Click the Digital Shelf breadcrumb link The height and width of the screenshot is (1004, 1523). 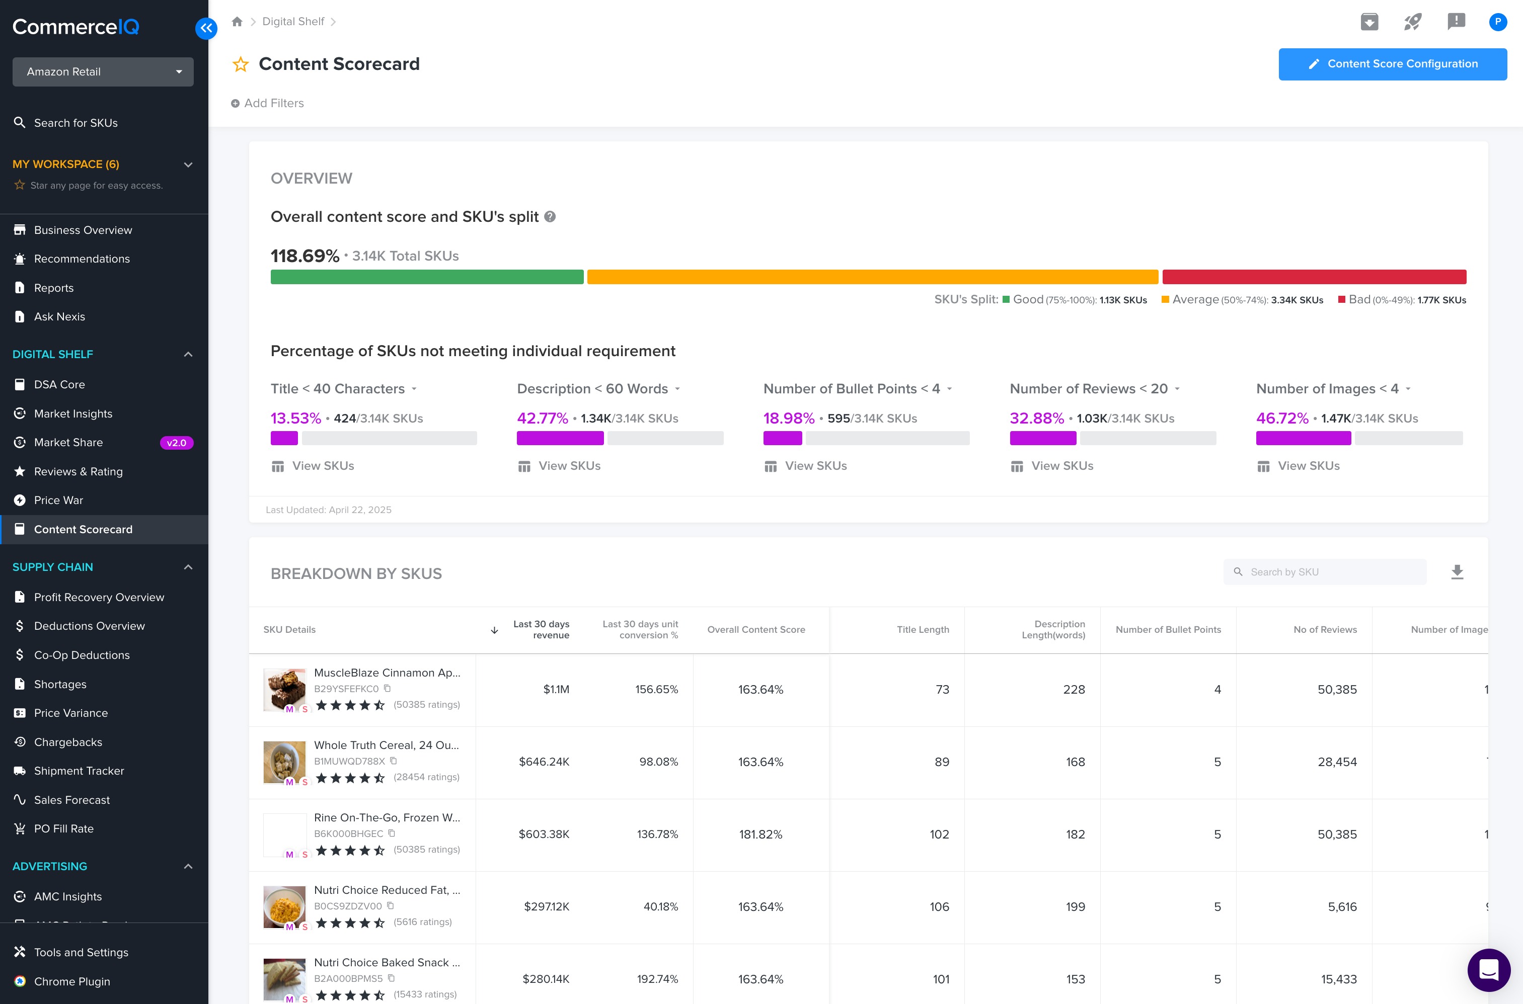coord(293,22)
